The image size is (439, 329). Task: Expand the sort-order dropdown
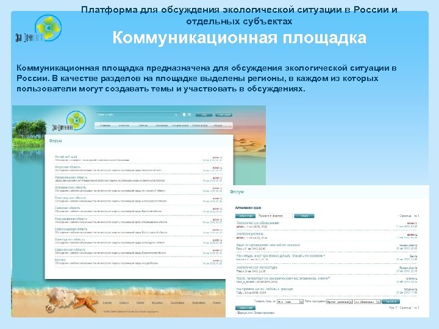tap(367, 302)
